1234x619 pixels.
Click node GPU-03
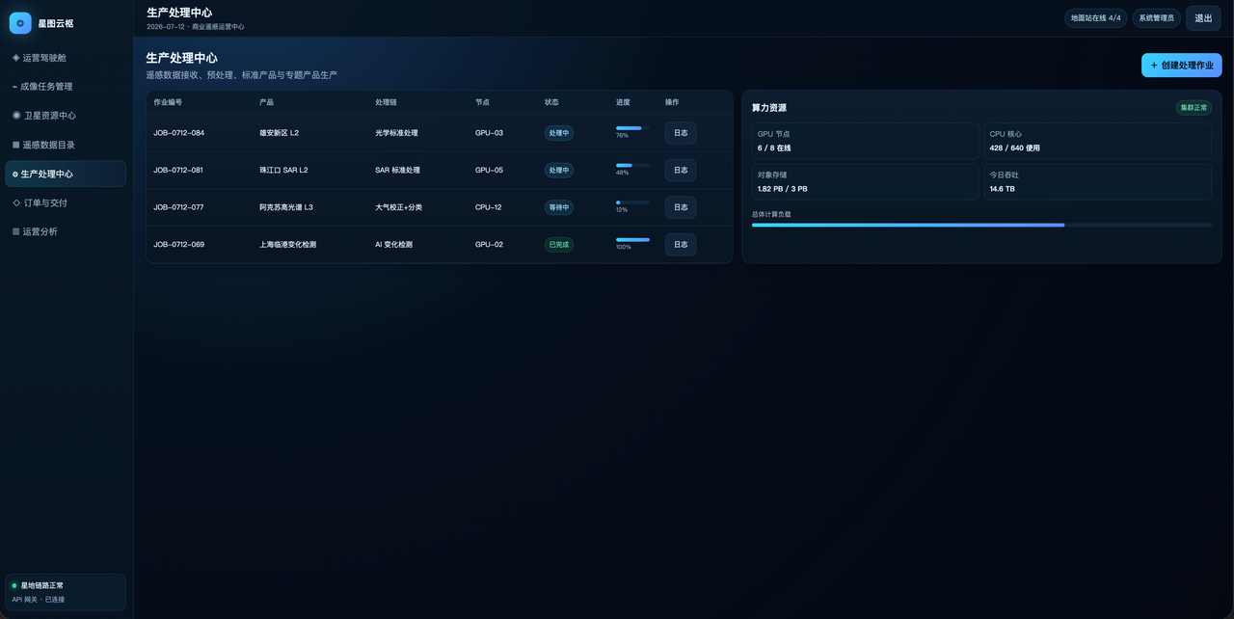[x=489, y=133]
